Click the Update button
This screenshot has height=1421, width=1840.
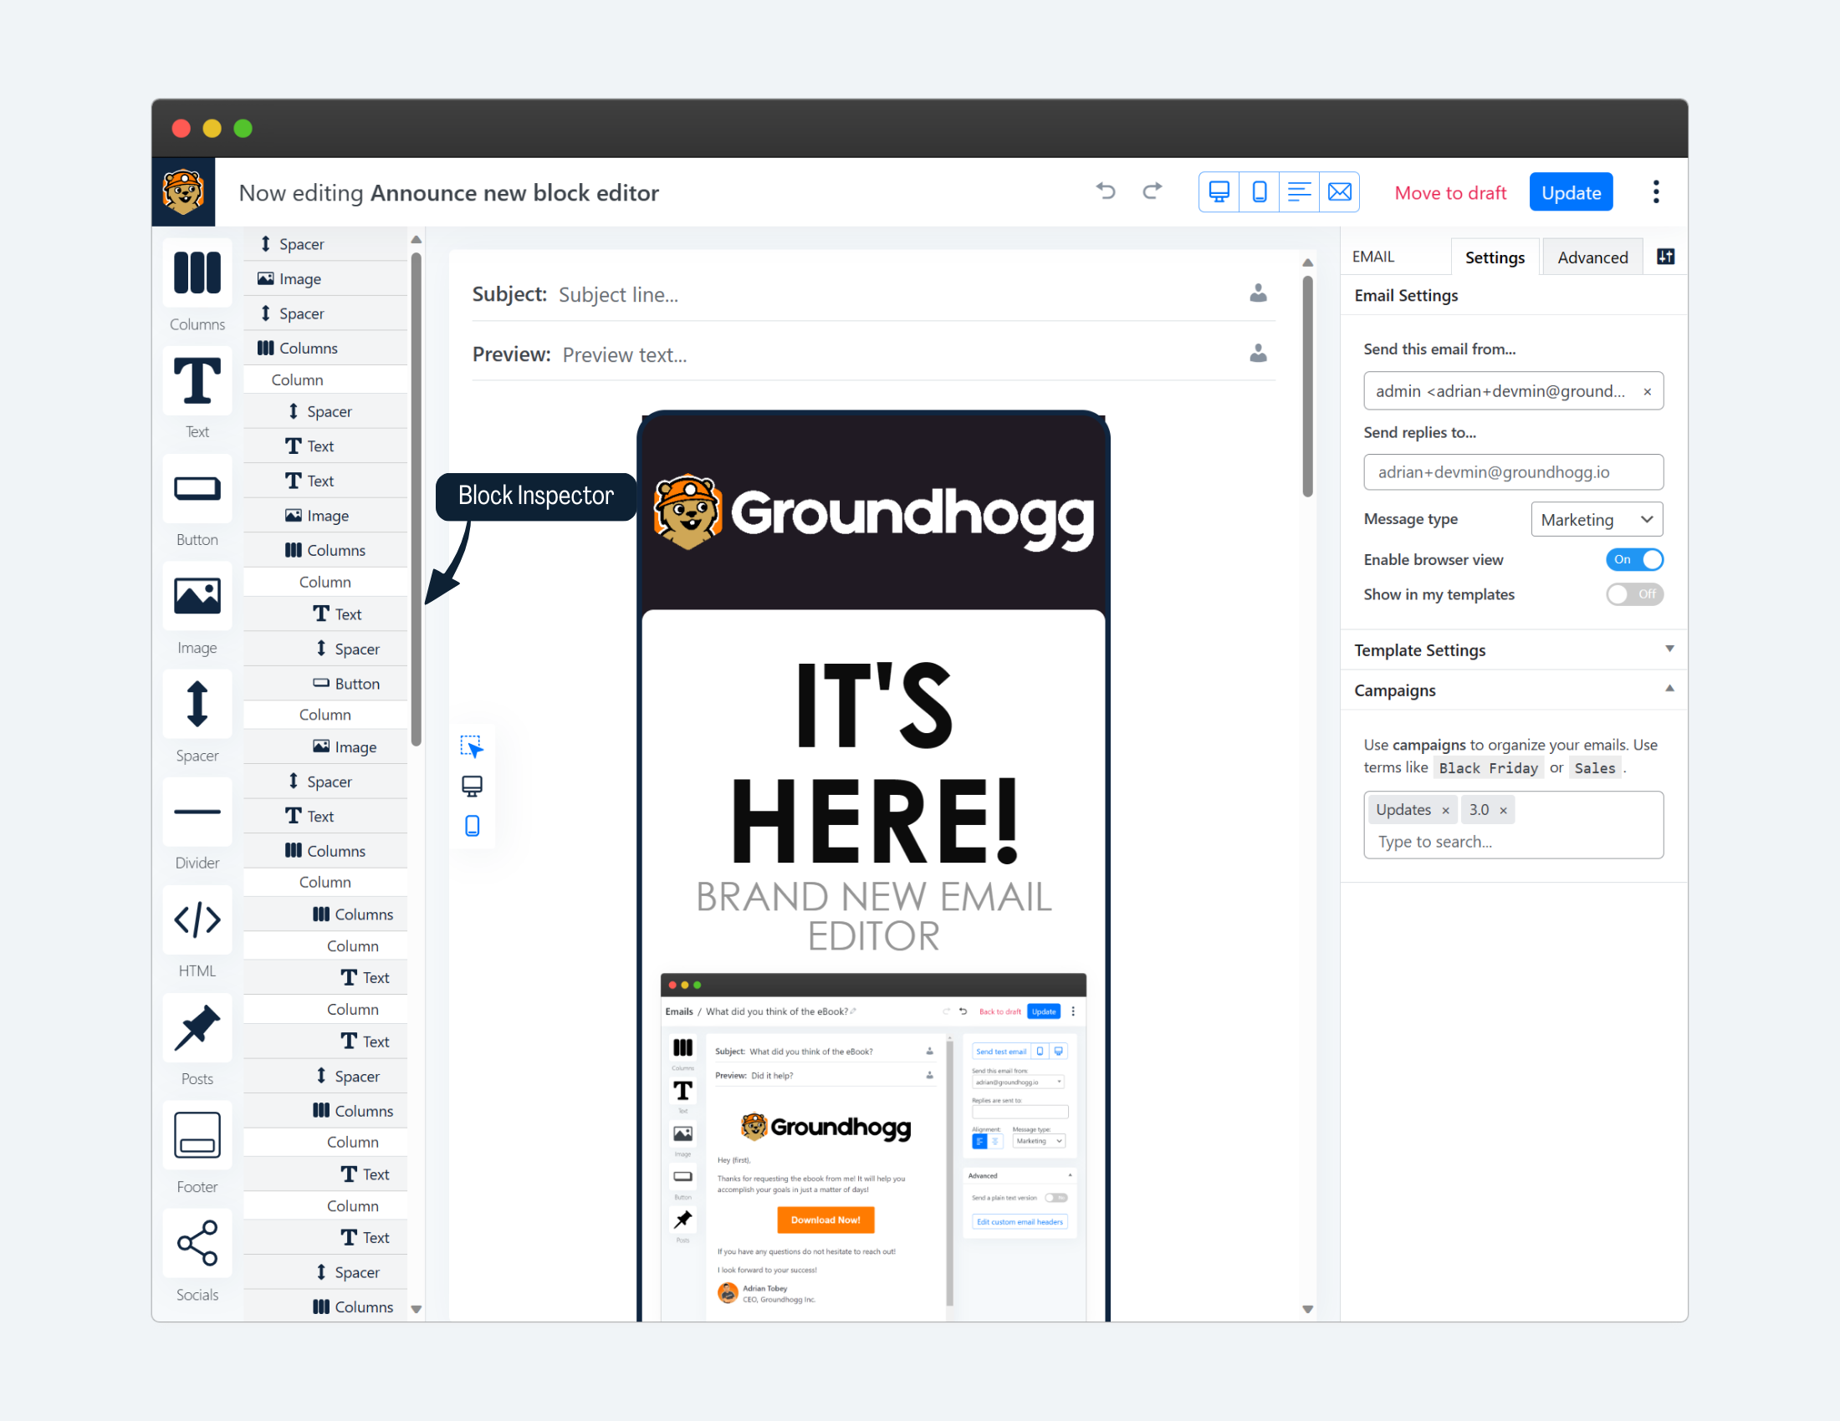1571,193
